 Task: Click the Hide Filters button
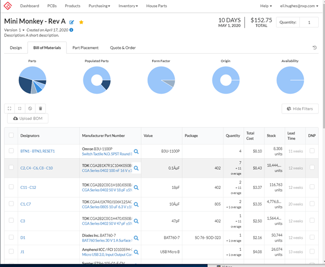pyautogui.click(x=300, y=109)
